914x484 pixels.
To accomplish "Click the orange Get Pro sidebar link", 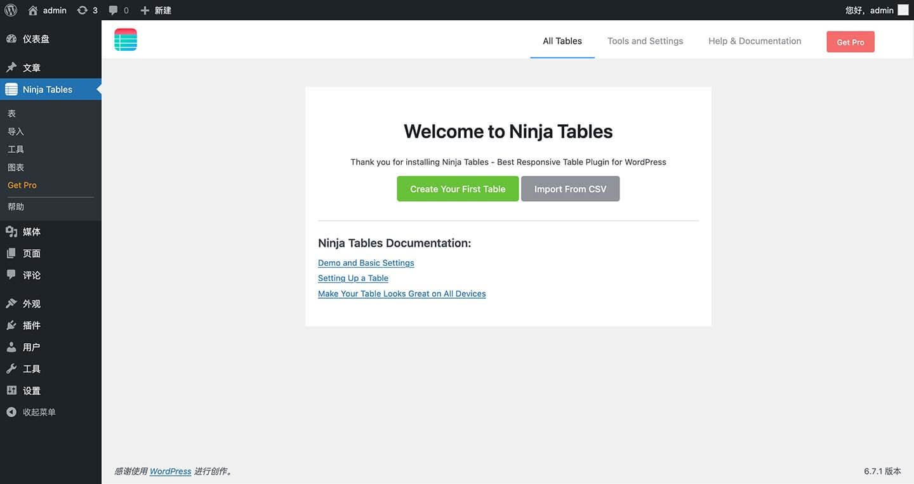I will [x=22, y=185].
